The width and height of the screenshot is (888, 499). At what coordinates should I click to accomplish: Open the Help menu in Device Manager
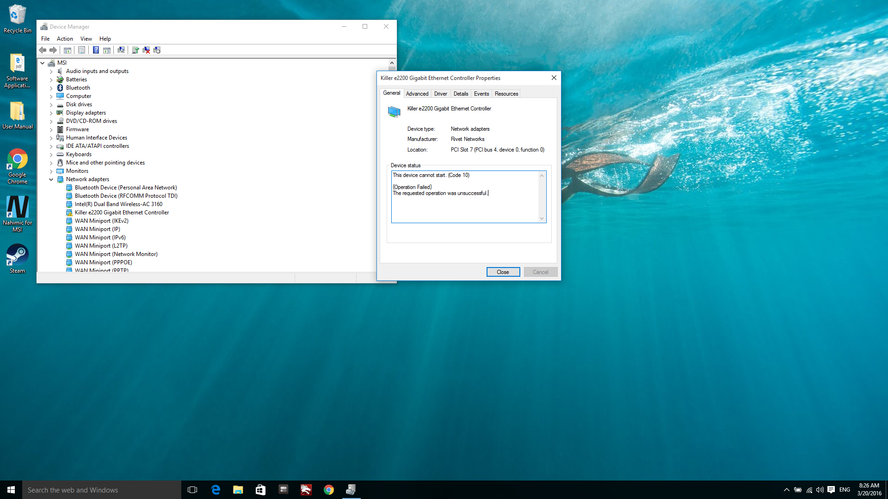pos(105,39)
